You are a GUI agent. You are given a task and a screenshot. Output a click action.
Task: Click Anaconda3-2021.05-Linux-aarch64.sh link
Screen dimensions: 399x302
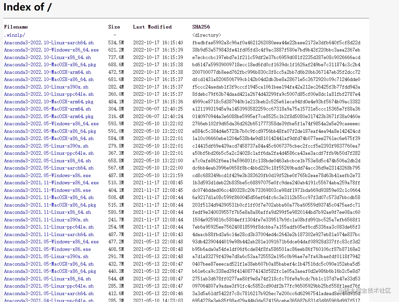[49, 293]
